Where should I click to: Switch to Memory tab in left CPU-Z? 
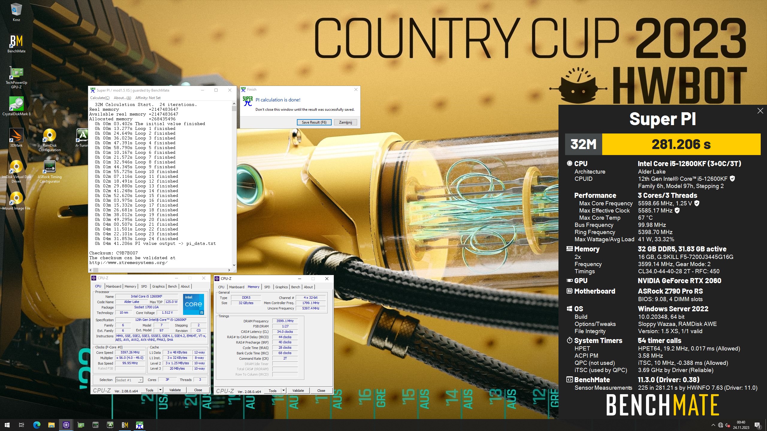tap(130, 286)
